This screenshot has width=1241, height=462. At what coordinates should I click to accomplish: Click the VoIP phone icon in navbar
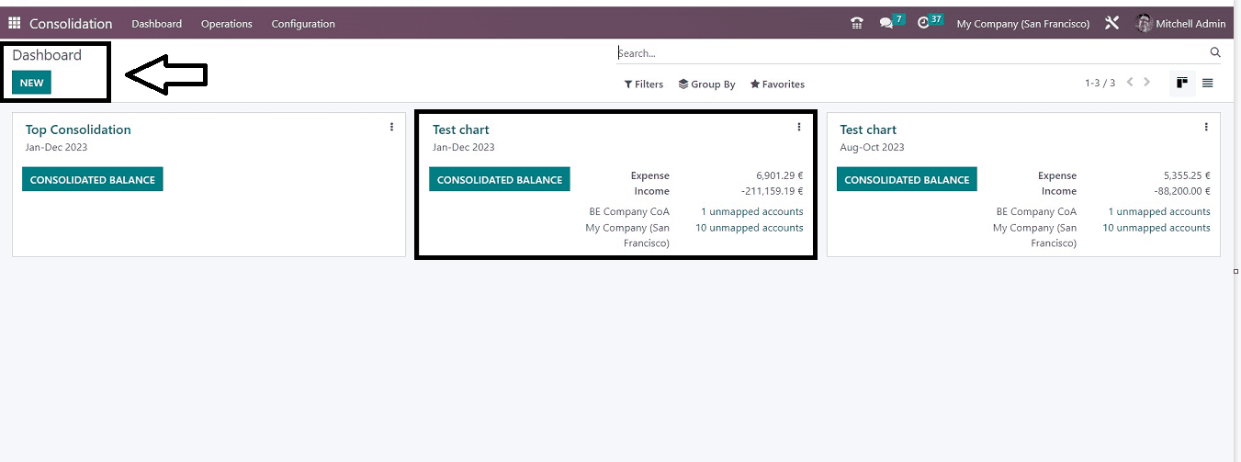857,23
